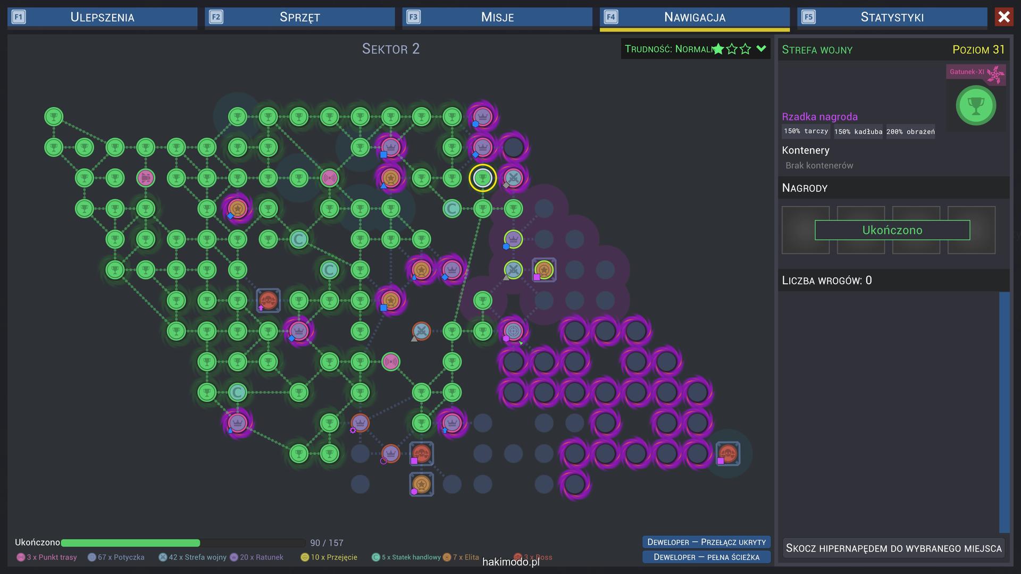Click the blue enemy list scrollbar

[x=1004, y=411]
